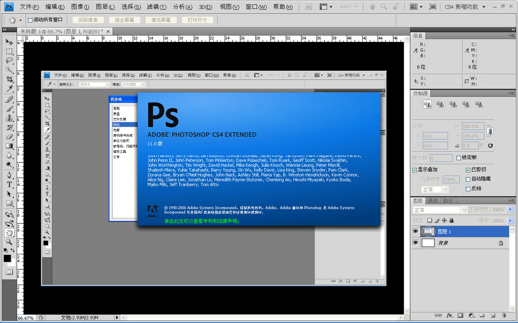The width and height of the screenshot is (518, 323).
Task: Hide 图层 1 using its eye icon
Action: tap(415, 232)
